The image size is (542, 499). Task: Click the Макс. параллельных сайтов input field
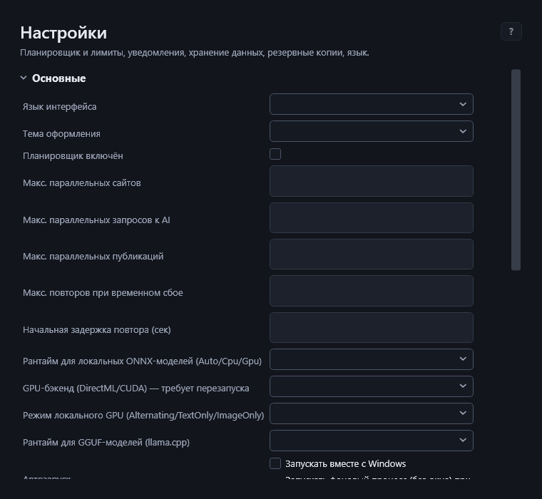click(372, 181)
